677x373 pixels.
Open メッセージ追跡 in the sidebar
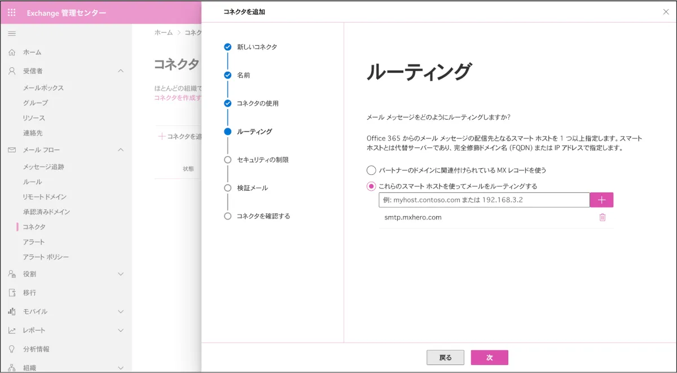[x=43, y=167]
